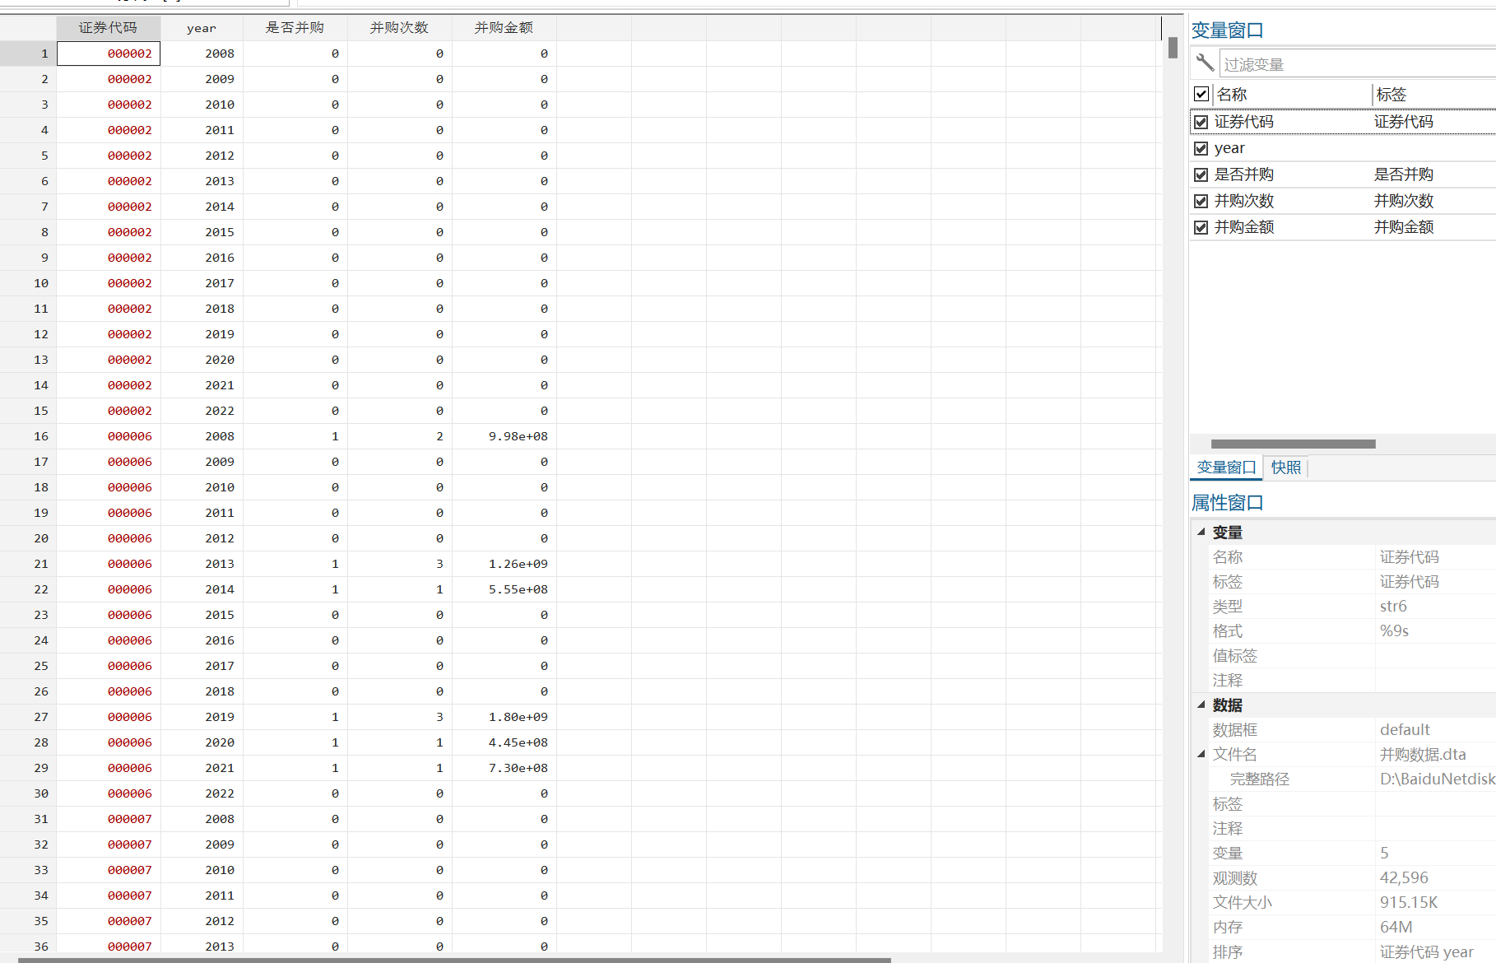Click the data grid vertical scrollbar thumb
Viewport: 1496px width, 963px height.
click(x=1173, y=49)
